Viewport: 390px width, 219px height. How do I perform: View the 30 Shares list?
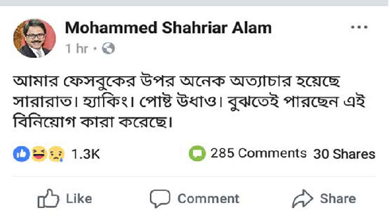[x=344, y=154]
